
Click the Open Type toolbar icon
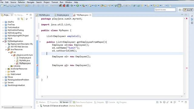click(x=102, y=6)
